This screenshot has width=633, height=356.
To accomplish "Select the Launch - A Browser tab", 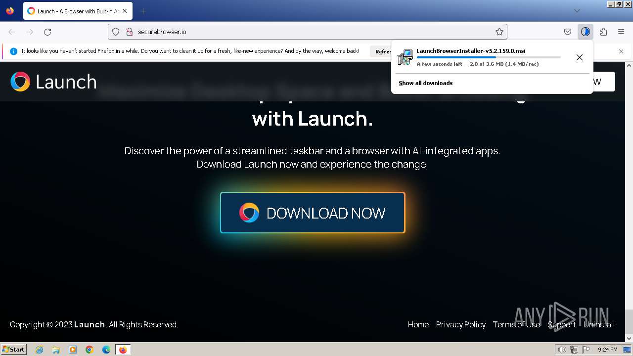I will [x=78, y=11].
